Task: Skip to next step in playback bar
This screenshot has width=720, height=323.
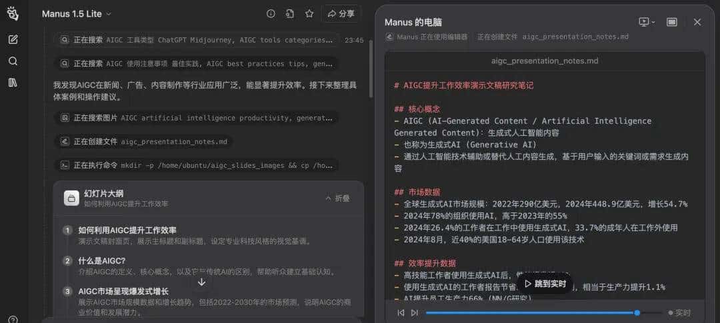Action: [414, 313]
